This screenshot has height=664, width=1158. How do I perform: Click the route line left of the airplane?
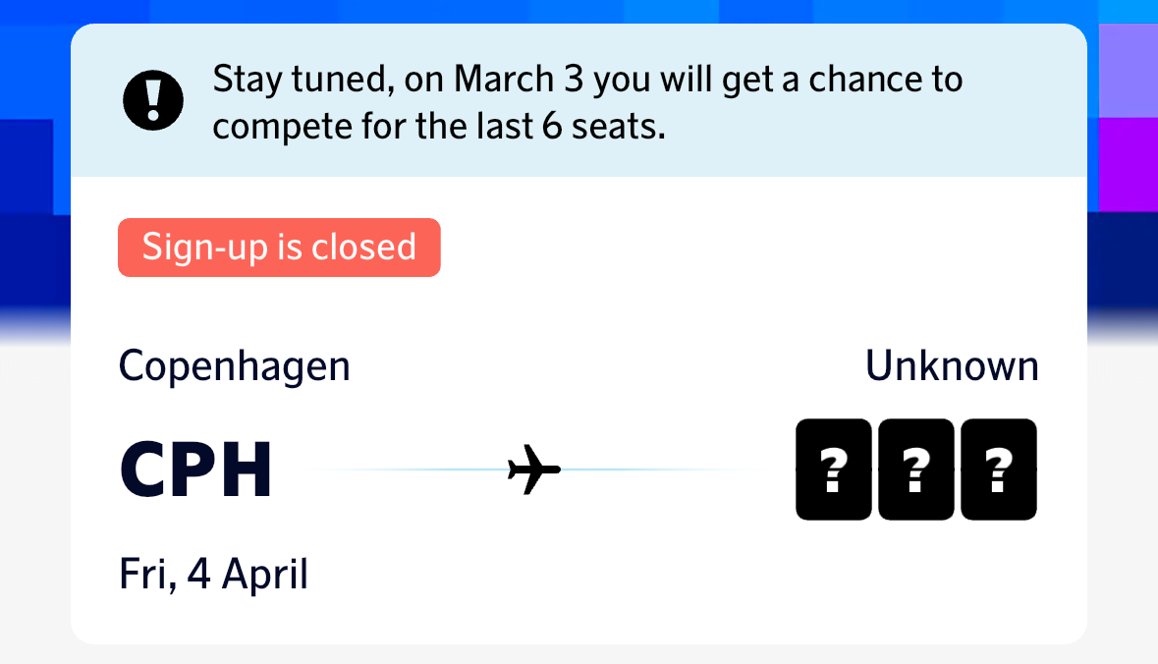tap(413, 470)
